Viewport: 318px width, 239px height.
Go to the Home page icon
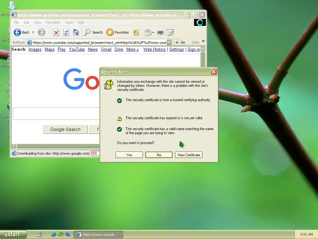[76, 32]
